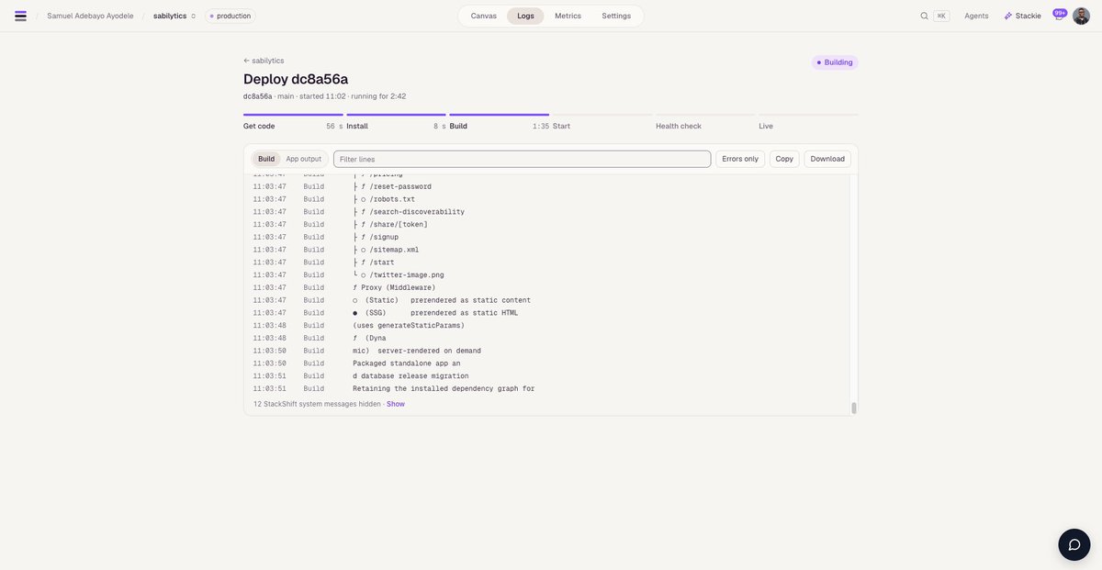Viewport: 1102px width, 570px height.
Task: Click the Building status badge
Action: point(835,62)
